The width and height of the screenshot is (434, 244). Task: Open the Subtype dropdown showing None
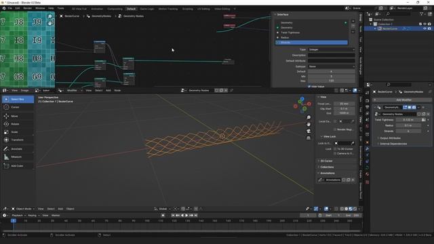click(332, 66)
